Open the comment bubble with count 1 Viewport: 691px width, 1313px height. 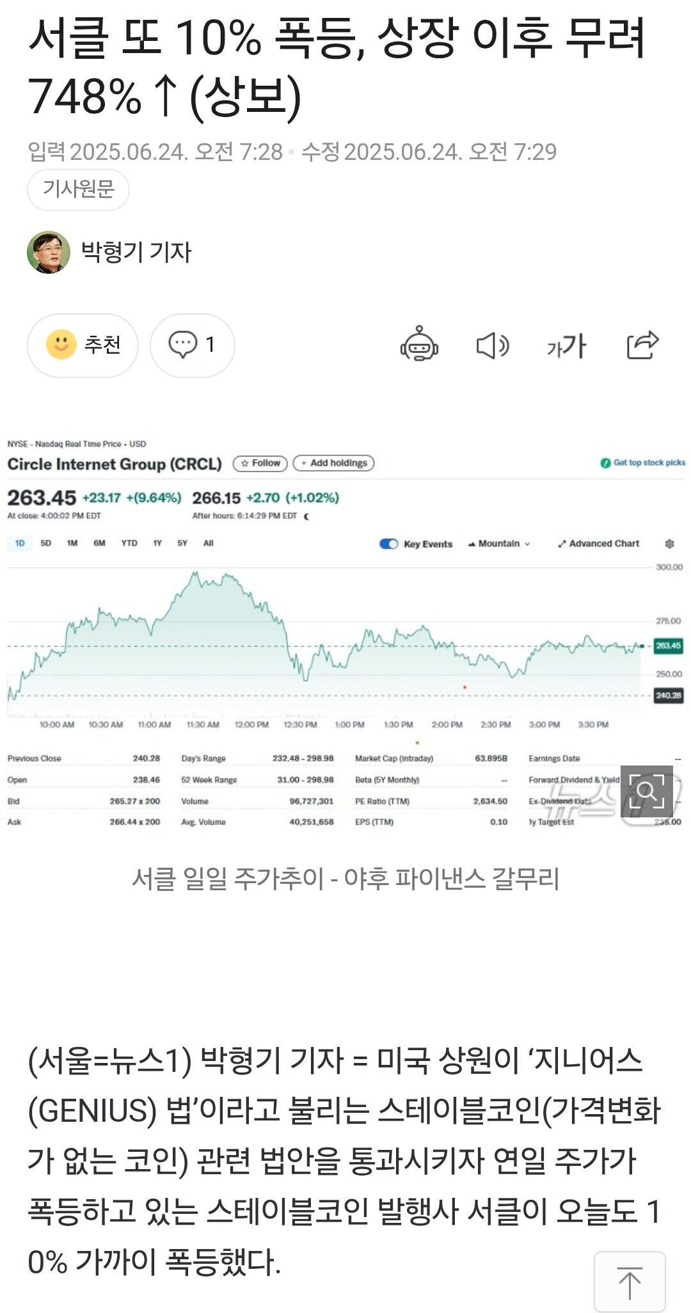coord(192,345)
